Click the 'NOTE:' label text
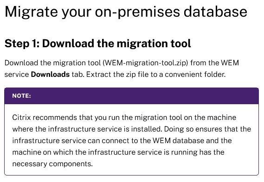264x182 pixels. coord(21,96)
